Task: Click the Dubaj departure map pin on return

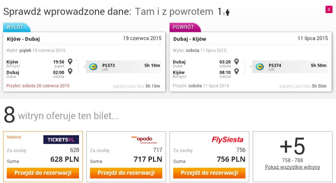Action: [236, 62]
